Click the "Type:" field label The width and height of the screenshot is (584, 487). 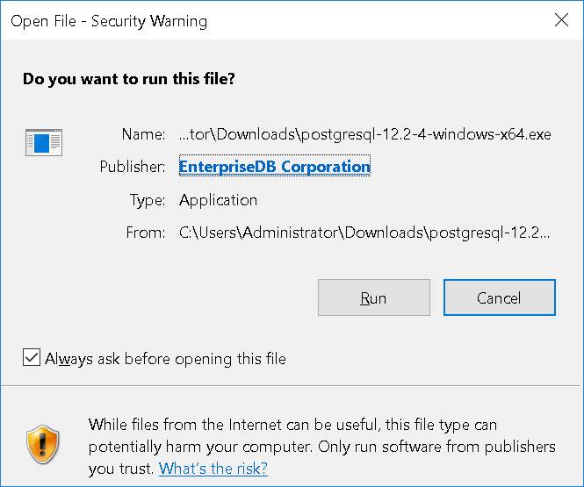147,200
